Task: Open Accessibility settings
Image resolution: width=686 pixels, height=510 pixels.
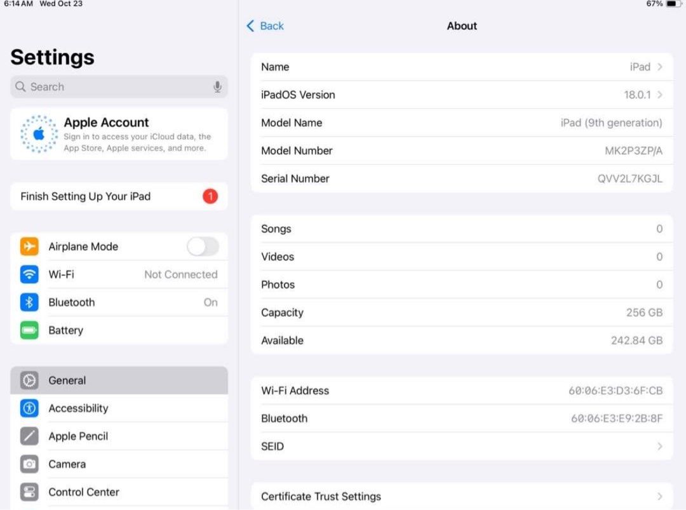Action: pos(119,408)
